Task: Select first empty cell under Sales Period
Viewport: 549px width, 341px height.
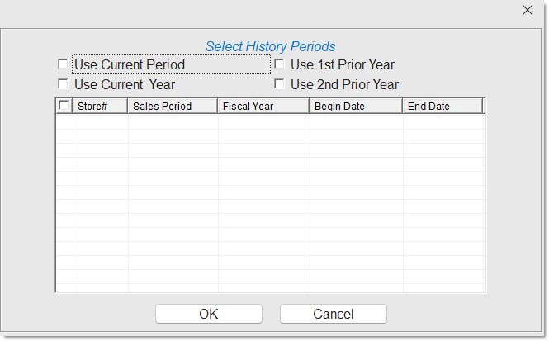Action: [173, 121]
